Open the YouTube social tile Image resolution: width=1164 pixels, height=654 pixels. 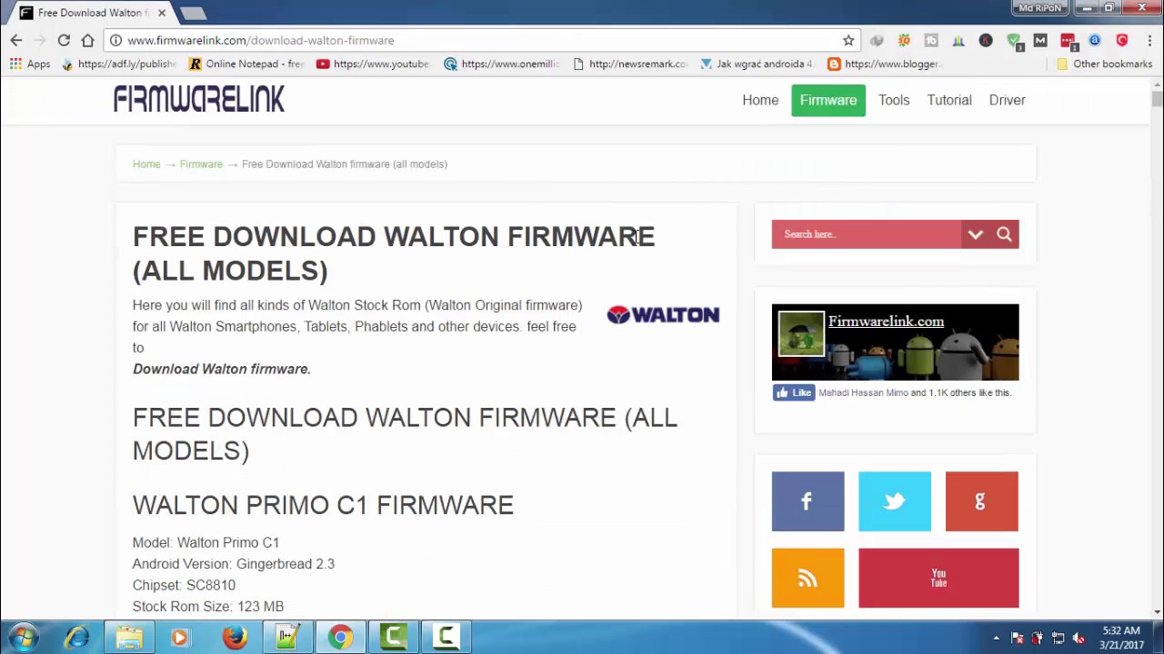pos(938,578)
